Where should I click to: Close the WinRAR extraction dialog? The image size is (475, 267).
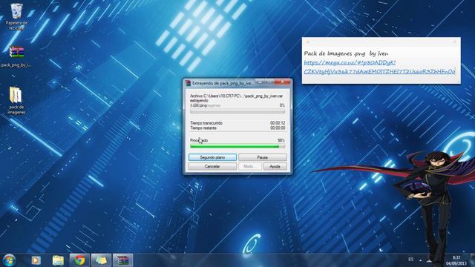click(x=282, y=82)
